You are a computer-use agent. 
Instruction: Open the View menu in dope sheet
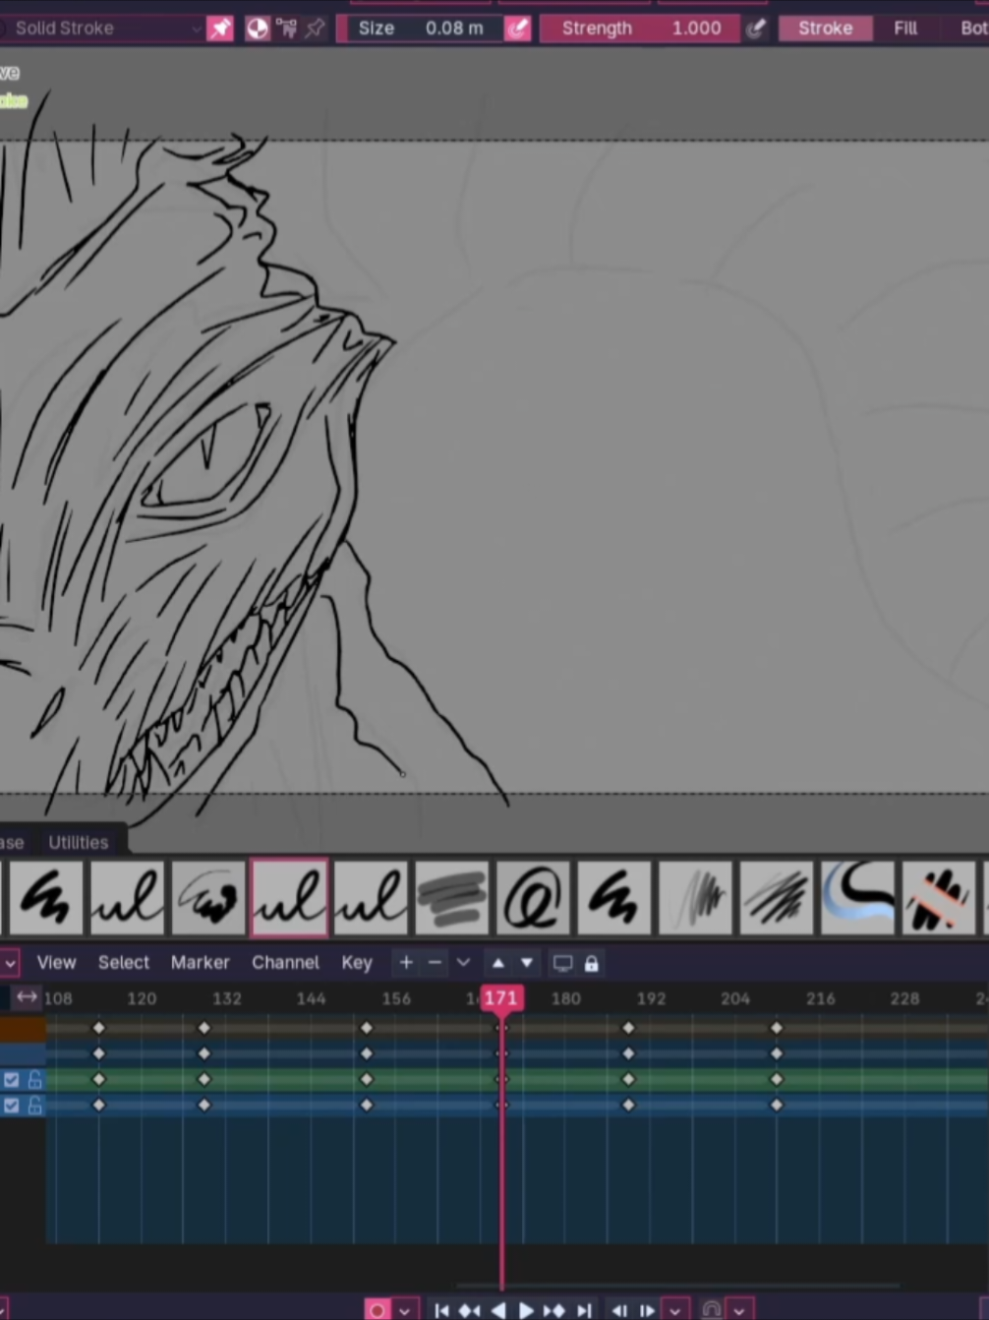click(x=56, y=963)
